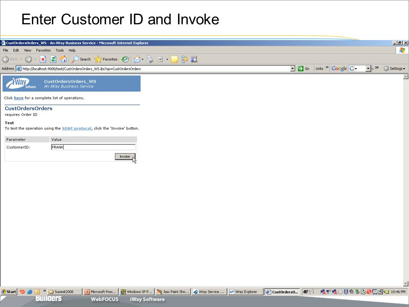Open the Edit menu
The width and height of the screenshot is (409, 307).
(16, 50)
